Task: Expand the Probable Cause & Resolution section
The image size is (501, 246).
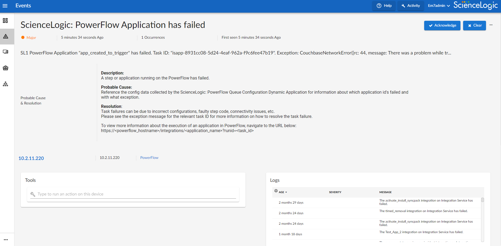Action: tap(33, 101)
